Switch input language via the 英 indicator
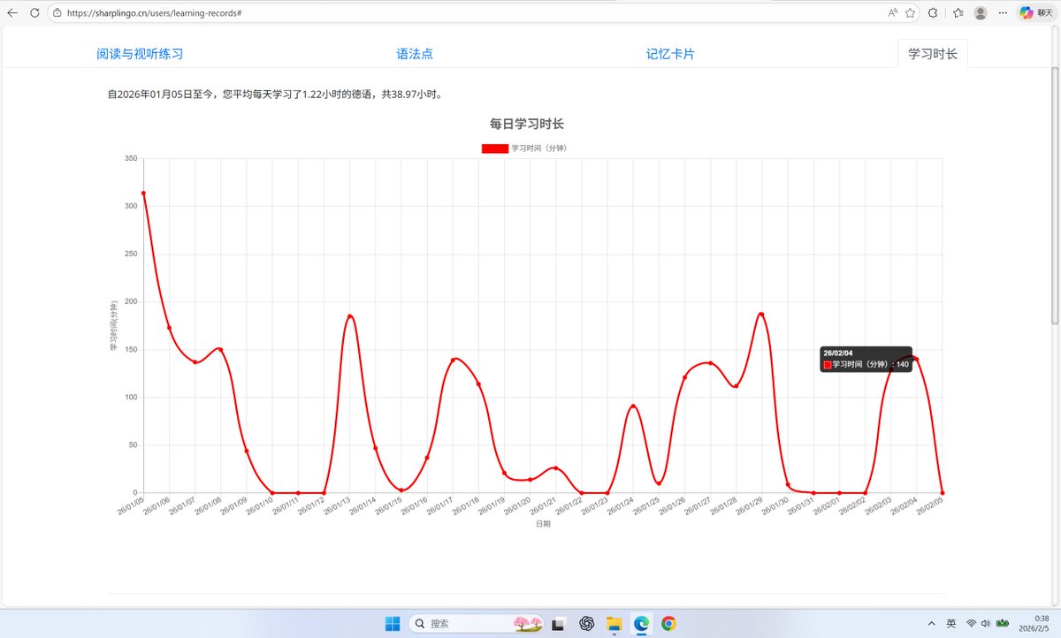 [951, 624]
